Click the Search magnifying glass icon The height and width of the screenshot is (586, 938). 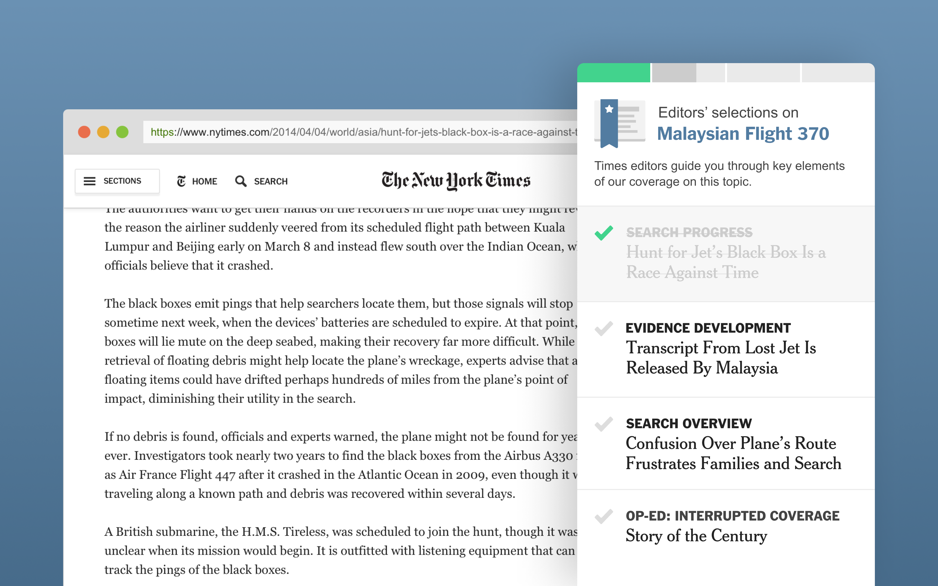point(241,181)
